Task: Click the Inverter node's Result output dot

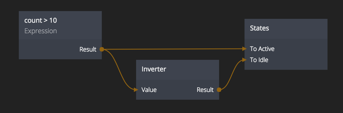Action: coord(219,89)
